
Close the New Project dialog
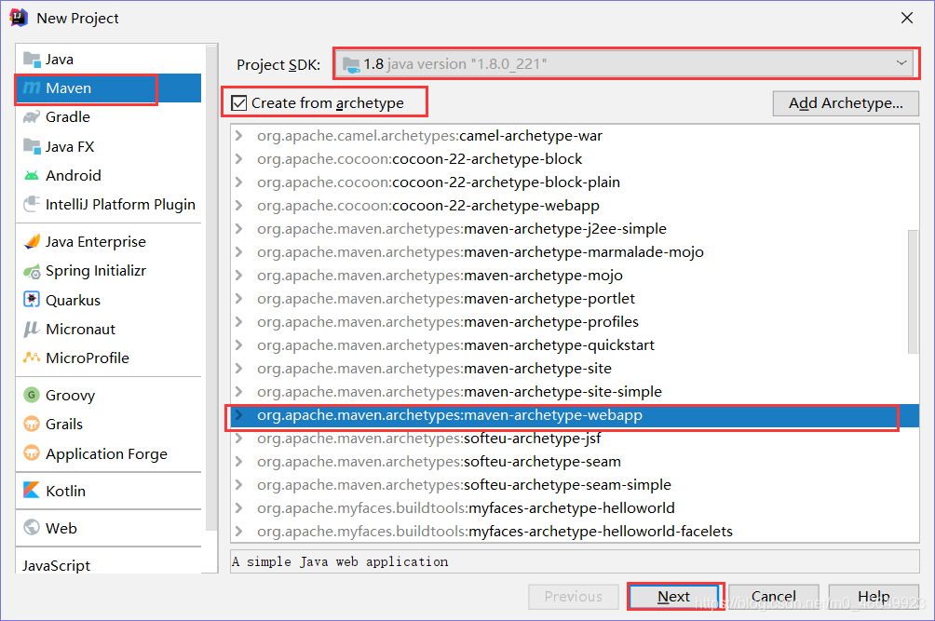click(907, 18)
